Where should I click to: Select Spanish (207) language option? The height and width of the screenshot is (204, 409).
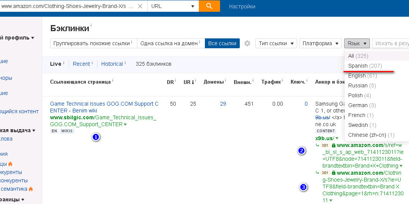377,66
